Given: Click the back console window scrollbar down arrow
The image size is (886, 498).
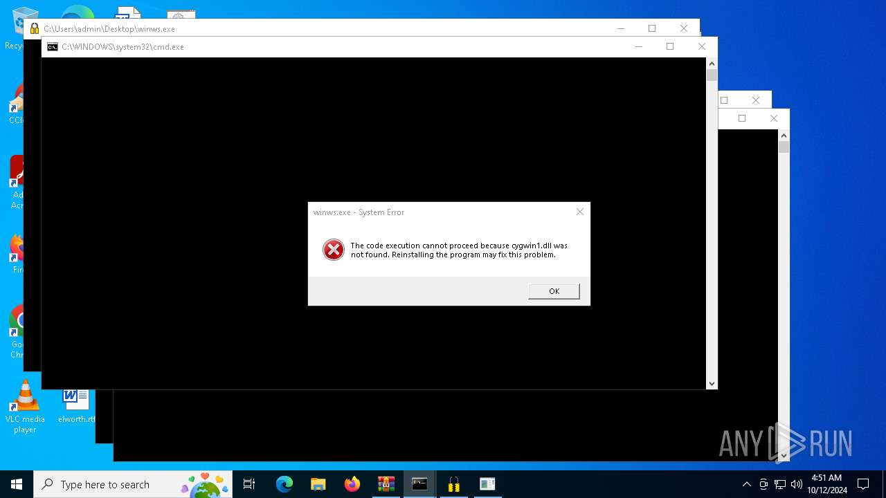Looking at the screenshot, I should click(784, 456).
